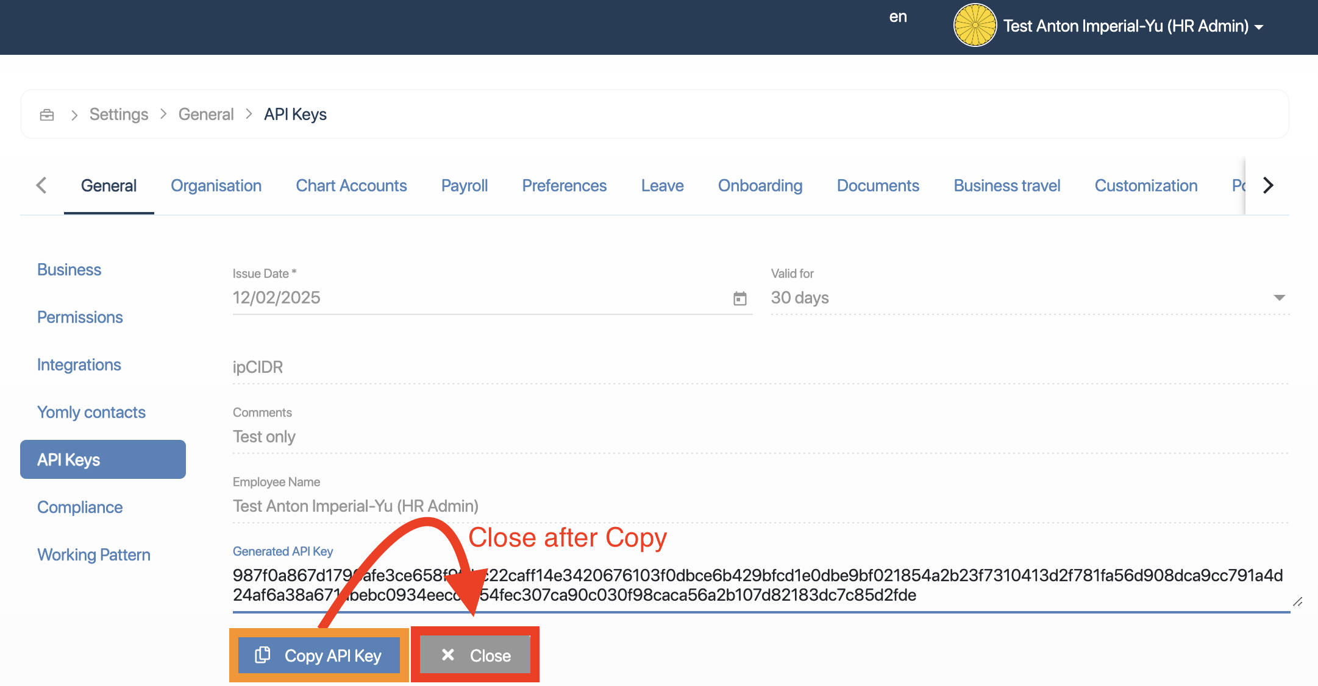This screenshot has height=686, width=1318.
Task: Change the en language selector
Action: click(897, 17)
